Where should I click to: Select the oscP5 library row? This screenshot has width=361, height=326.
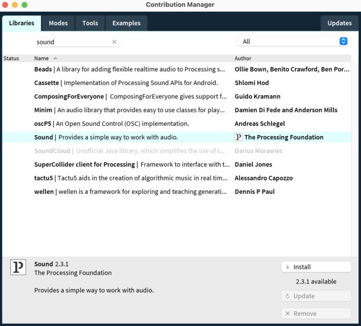pyautogui.click(x=177, y=123)
